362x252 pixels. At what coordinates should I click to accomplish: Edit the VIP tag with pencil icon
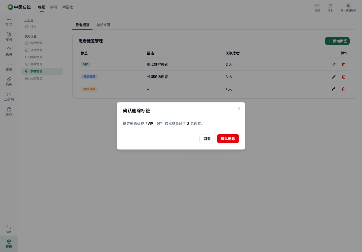[x=334, y=64]
